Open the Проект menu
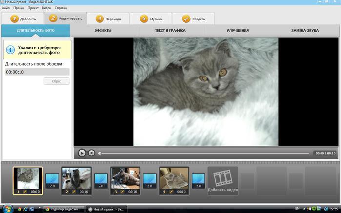Screen dimensions: 341x213 click(33, 8)
